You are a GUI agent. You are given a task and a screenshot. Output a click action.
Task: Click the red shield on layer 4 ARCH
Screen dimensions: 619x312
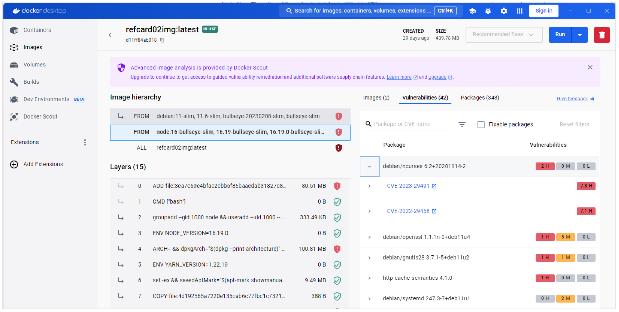pyautogui.click(x=337, y=249)
